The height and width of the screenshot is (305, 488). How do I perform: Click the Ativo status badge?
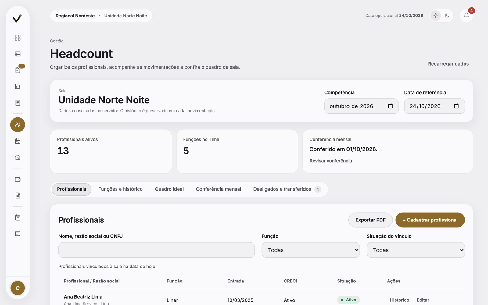(348, 300)
